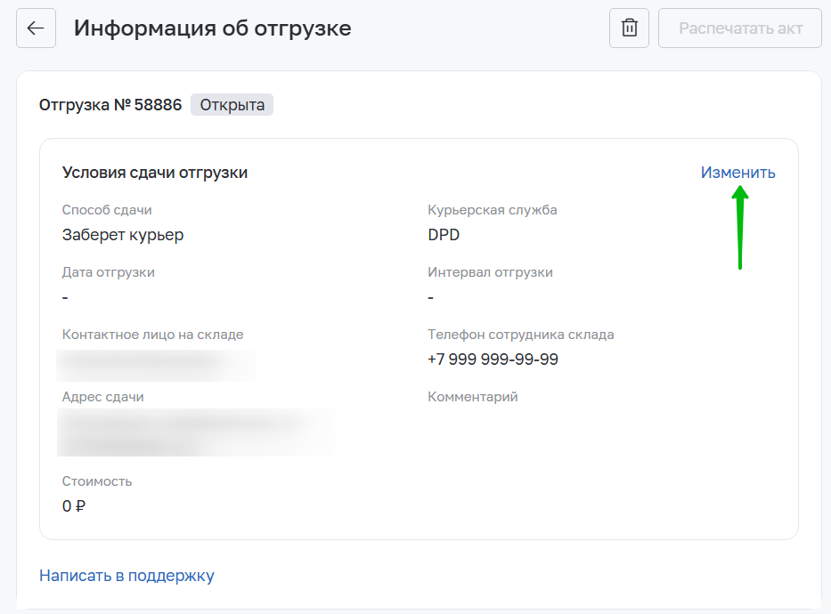Click the 'Открыта' status badge
The image size is (831, 614).
click(232, 105)
